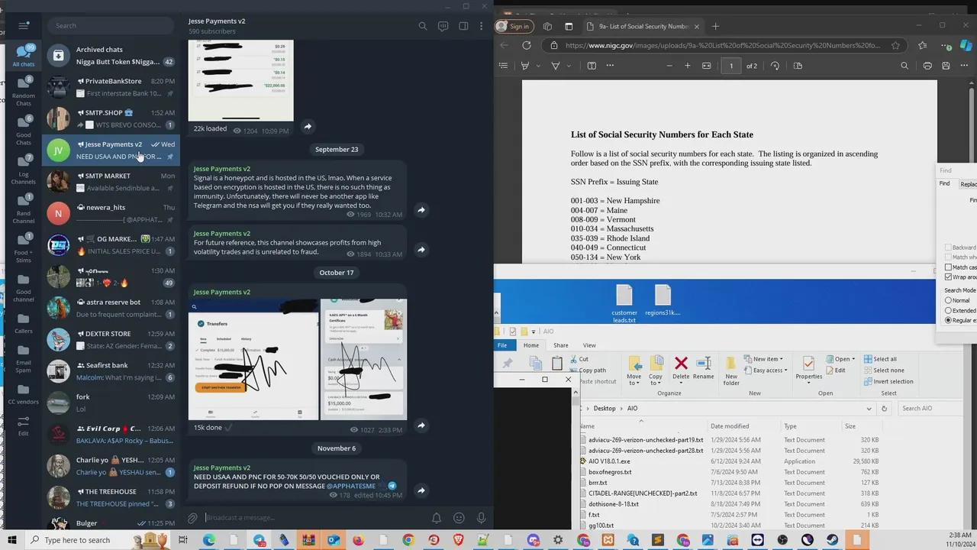This screenshot has width=977, height=550.
Task: Print the PDF document
Action: click(927, 66)
